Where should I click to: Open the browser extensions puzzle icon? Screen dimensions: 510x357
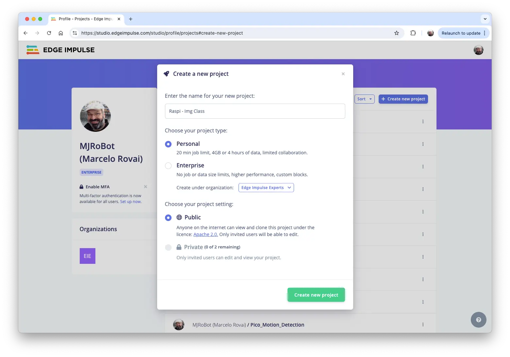tap(413, 33)
